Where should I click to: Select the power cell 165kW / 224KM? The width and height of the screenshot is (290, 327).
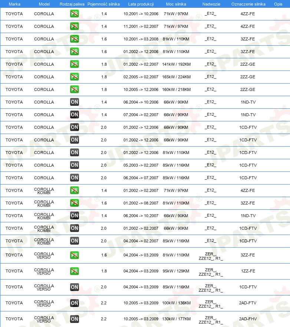[x=176, y=77]
